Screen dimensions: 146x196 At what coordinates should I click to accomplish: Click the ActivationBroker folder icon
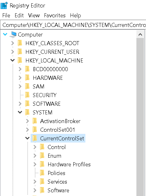35,121
